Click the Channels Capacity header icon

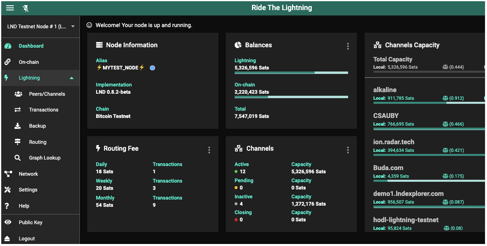378,45
